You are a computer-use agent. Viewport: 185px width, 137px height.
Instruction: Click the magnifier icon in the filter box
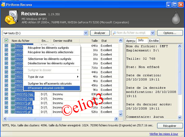click(114, 33)
